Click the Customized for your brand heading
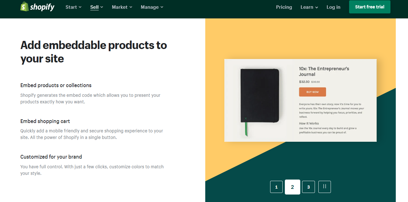Viewport: 408px width, 202px height. 51,157
